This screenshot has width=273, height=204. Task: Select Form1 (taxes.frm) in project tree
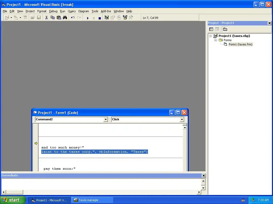click(240, 44)
